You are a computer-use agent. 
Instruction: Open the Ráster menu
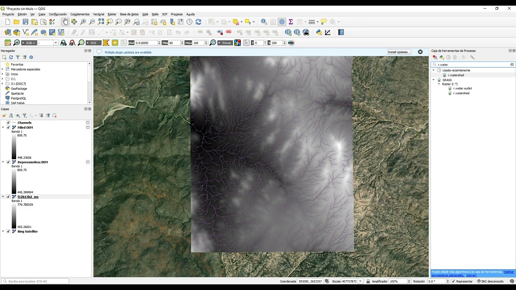tap(112, 14)
